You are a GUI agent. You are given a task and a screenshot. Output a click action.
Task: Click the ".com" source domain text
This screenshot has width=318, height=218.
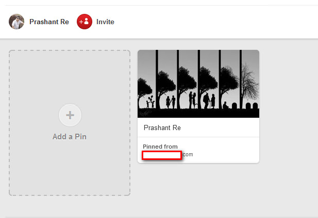click(x=188, y=154)
